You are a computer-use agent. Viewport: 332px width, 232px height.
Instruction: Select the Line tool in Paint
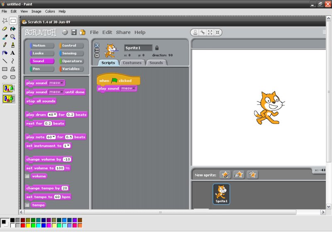point(5,61)
